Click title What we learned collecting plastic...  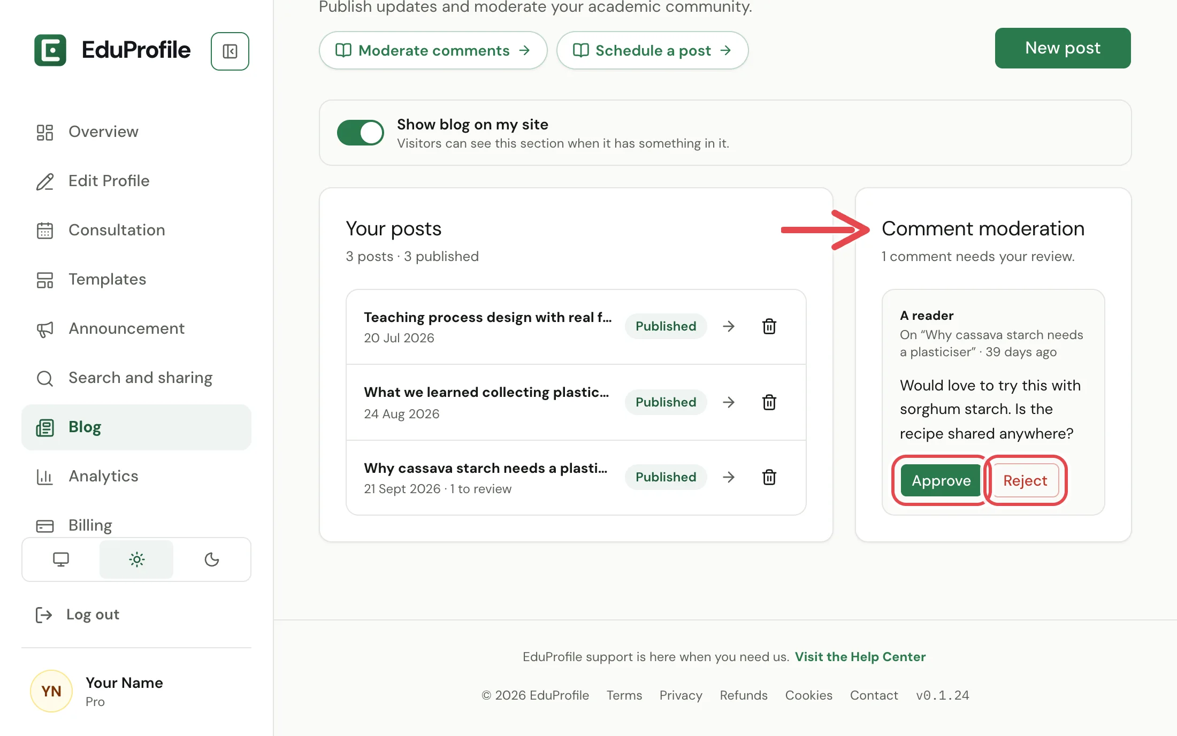coord(486,392)
